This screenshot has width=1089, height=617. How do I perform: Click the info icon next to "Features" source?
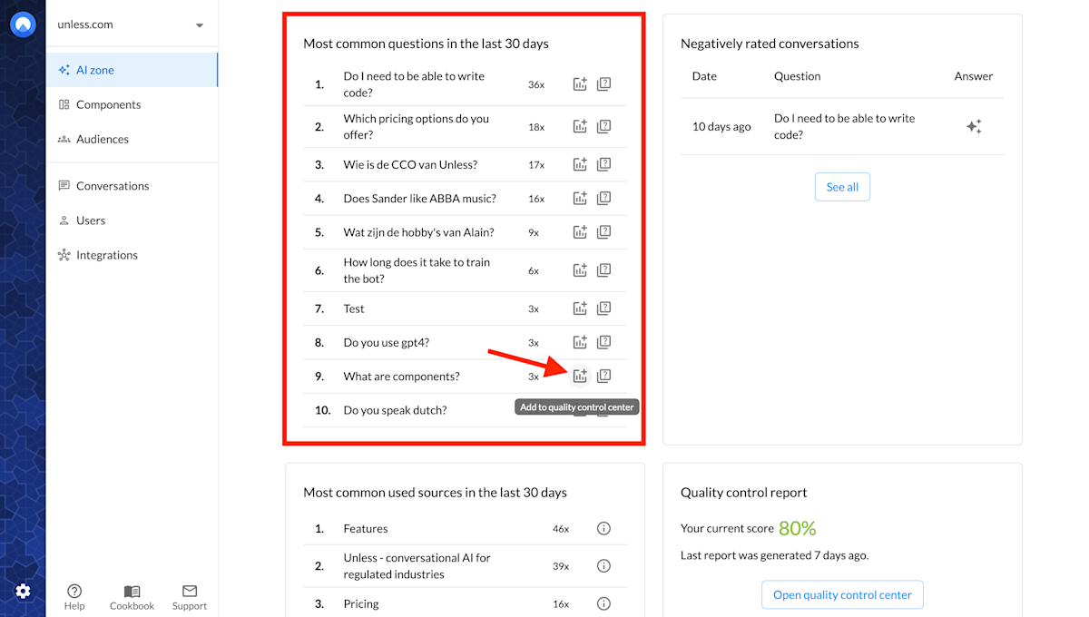pyautogui.click(x=603, y=528)
